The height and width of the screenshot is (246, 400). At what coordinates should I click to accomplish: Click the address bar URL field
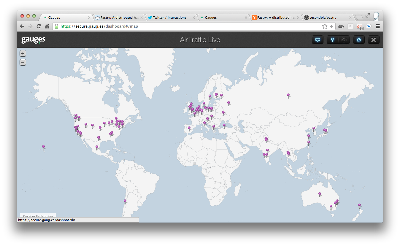click(x=190, y=26)
